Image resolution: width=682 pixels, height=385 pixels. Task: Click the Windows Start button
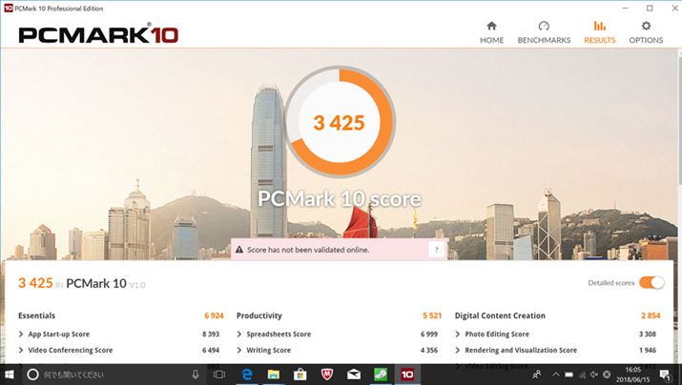point(11,375)
